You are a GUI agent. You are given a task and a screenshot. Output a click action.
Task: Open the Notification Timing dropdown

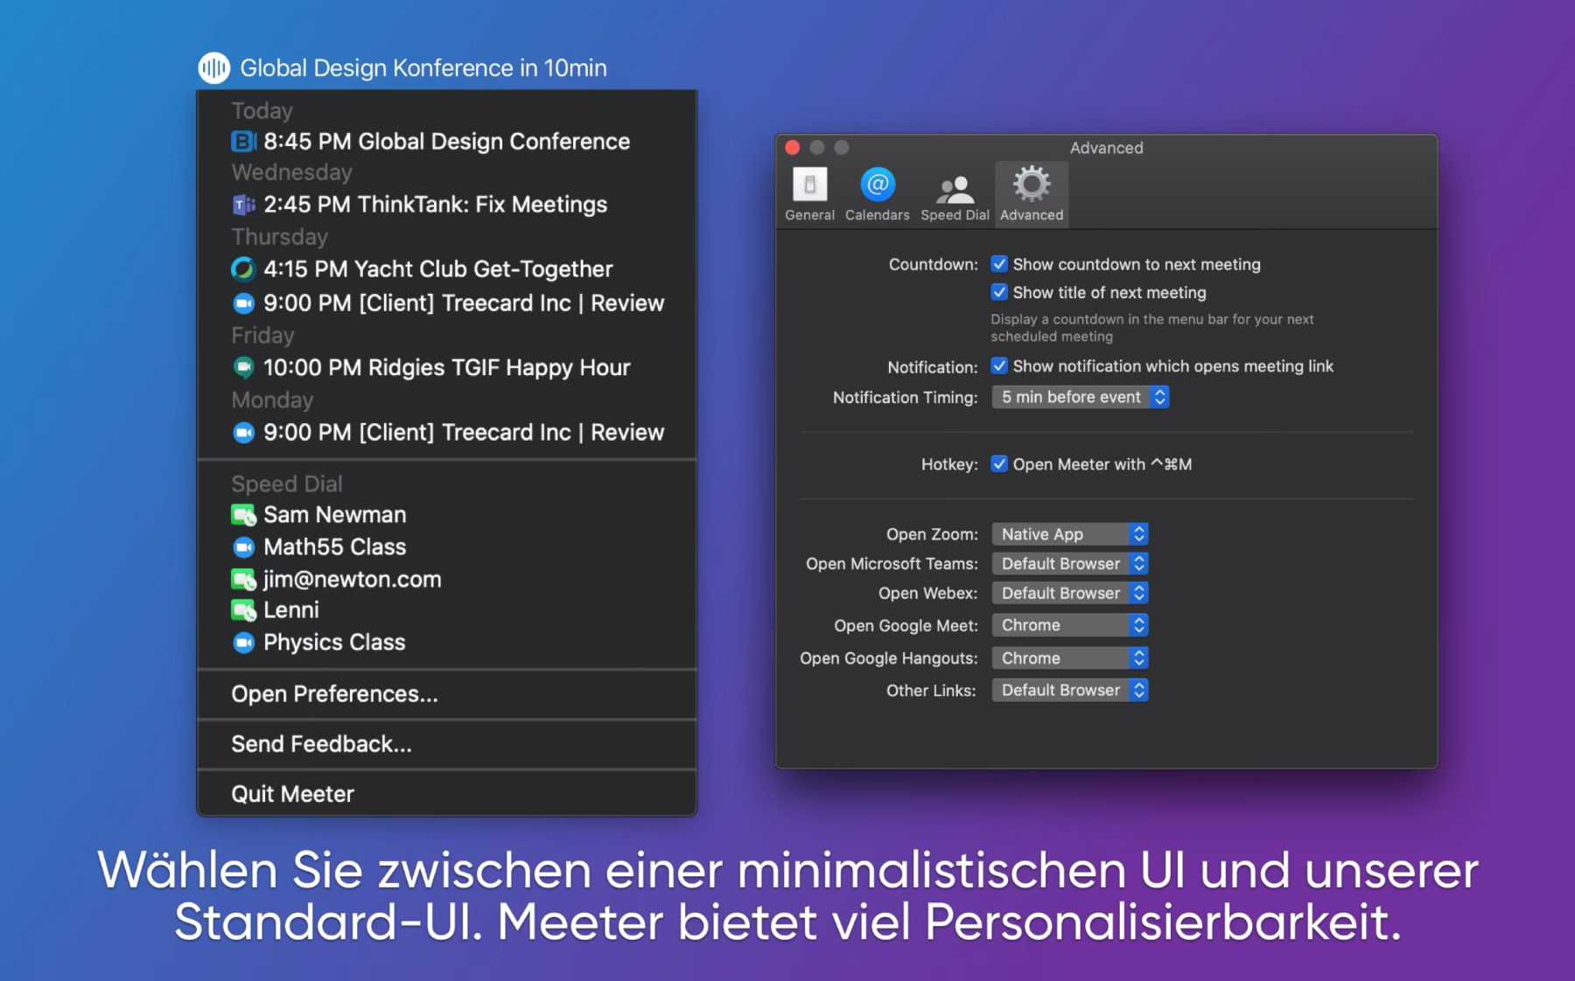coord(1080,397)
